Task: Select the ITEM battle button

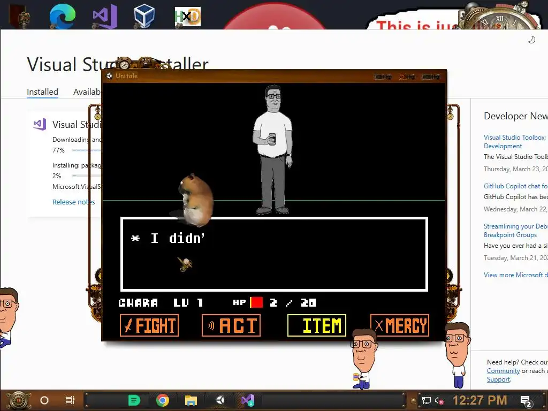Action: 317,325
